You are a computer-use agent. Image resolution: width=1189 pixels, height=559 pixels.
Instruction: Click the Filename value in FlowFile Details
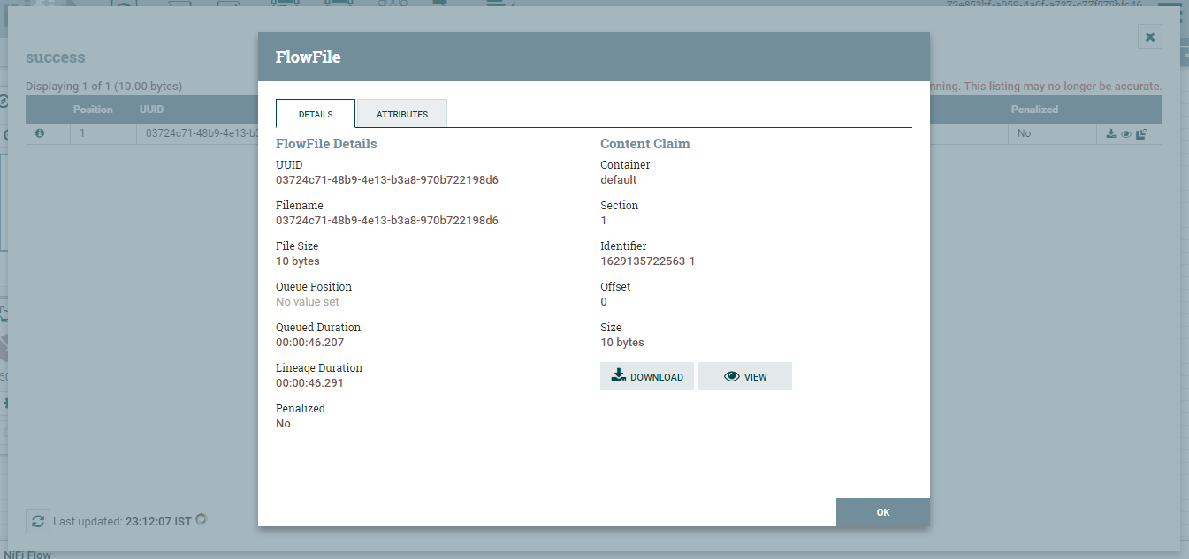387,221
